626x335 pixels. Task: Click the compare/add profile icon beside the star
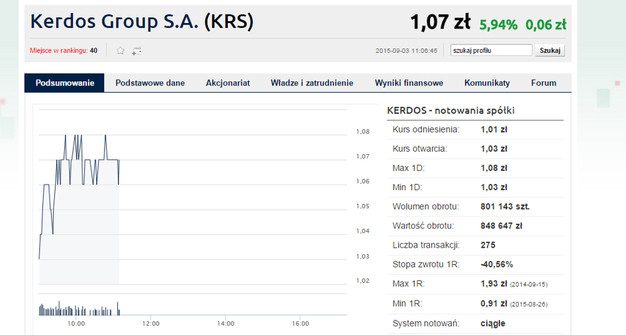tap(137, 51)
